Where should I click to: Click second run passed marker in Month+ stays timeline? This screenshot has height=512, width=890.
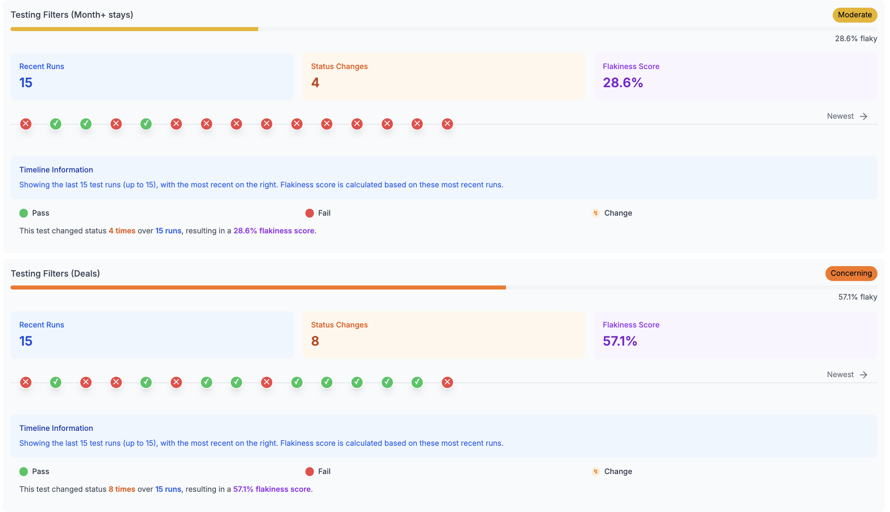(56, 124)
